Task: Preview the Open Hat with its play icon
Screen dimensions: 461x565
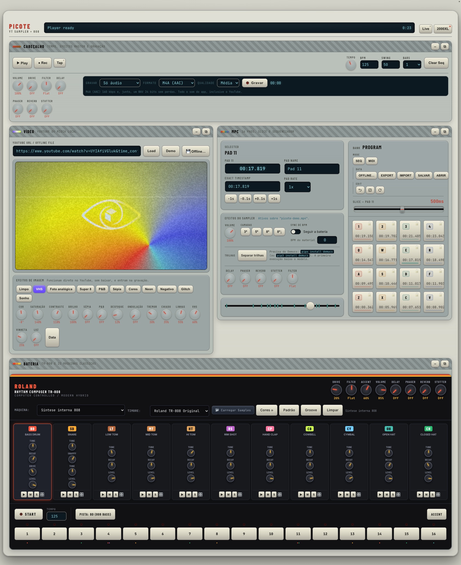Action: [380, 494]
